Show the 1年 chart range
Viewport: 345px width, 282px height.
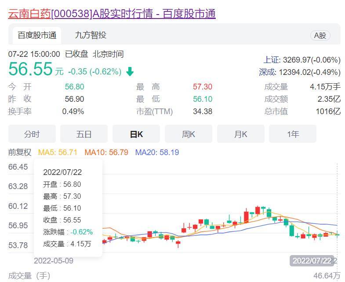(x=293, y=134)
